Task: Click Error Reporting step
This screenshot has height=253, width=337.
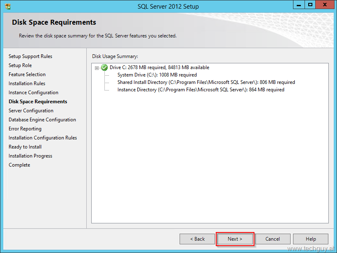Action: 25,129
